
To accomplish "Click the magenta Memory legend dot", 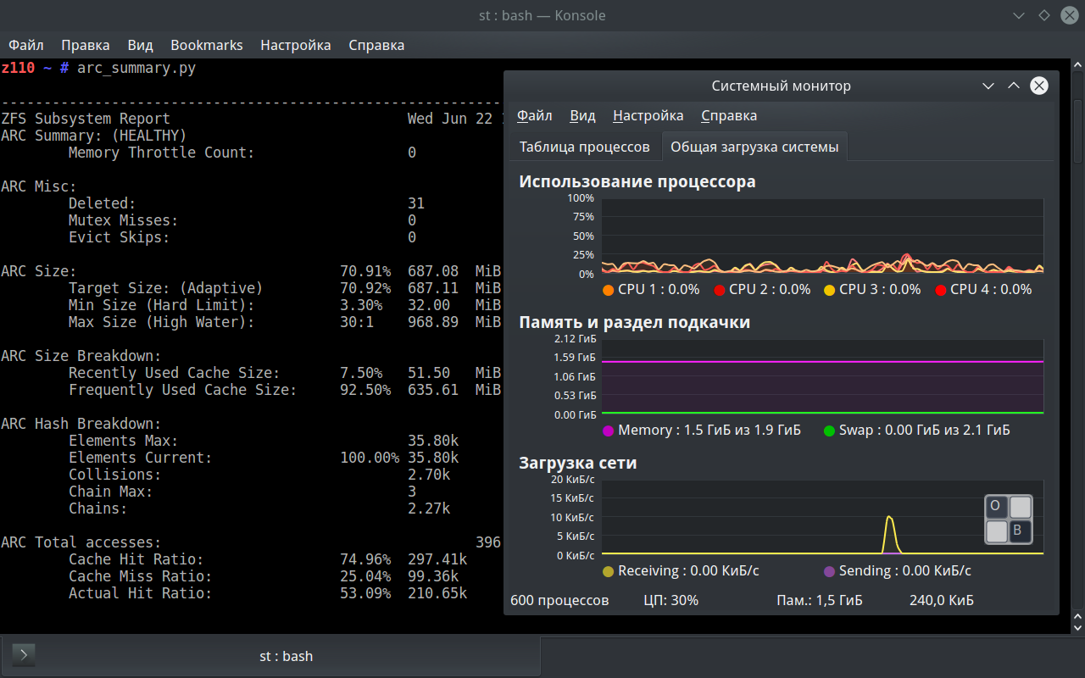I will click(608, 431).
